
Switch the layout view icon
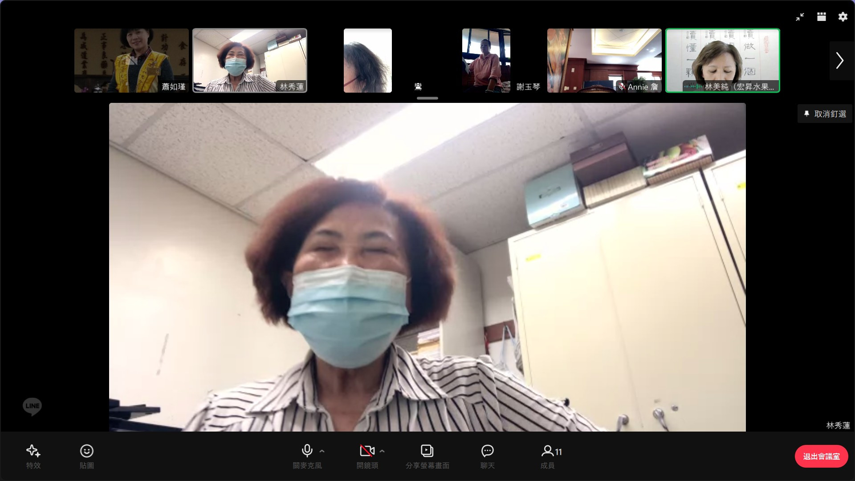[x=821, y=17]
